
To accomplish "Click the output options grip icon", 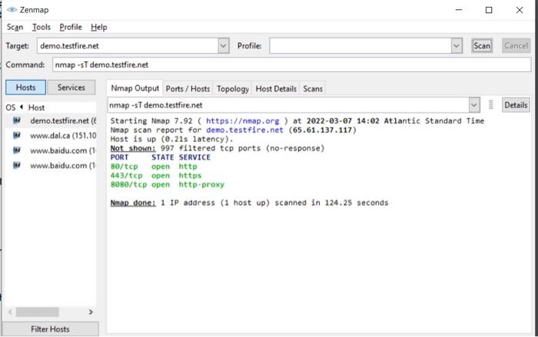I will point(490,105).
